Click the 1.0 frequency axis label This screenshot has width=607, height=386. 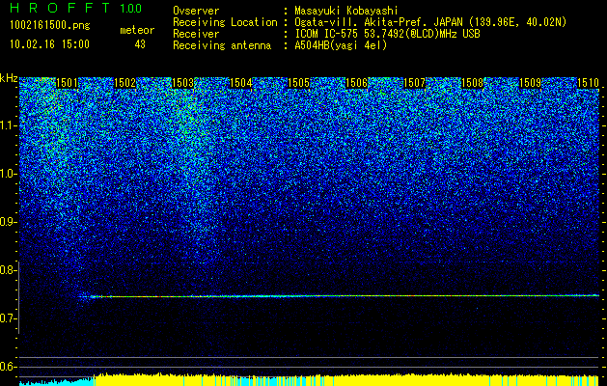point(8,174)
